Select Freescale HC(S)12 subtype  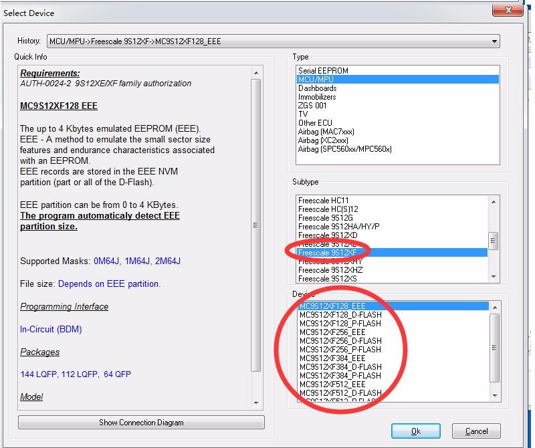pyautogui.click(x=393, y=209)
